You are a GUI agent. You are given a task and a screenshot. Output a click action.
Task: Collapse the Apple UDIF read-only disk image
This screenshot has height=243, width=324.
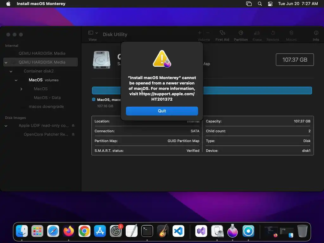tap(6, 126)
